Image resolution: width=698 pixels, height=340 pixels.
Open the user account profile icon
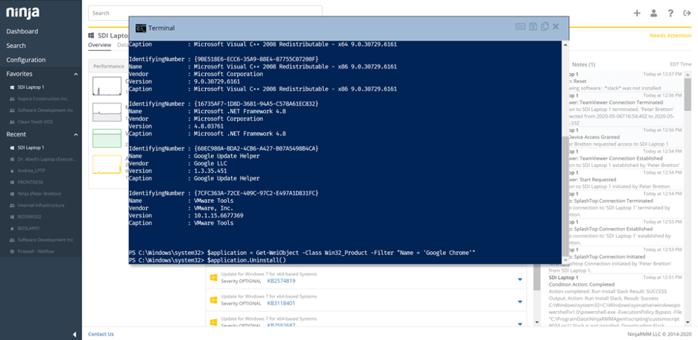pos(653,13)
